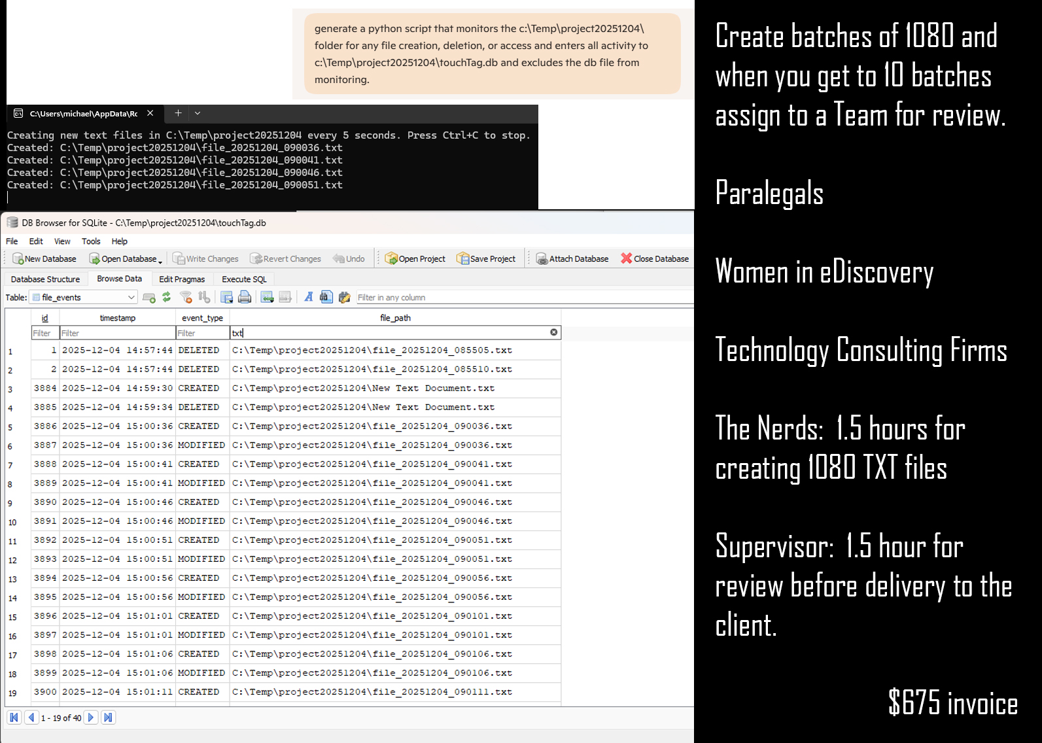Click the clear all filters icon
Image resolution: width=1042 pixels, height=743 pixels.
click(x=186, y=298)
